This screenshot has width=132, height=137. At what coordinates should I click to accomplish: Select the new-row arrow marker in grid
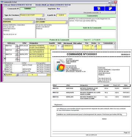point(4,59)
